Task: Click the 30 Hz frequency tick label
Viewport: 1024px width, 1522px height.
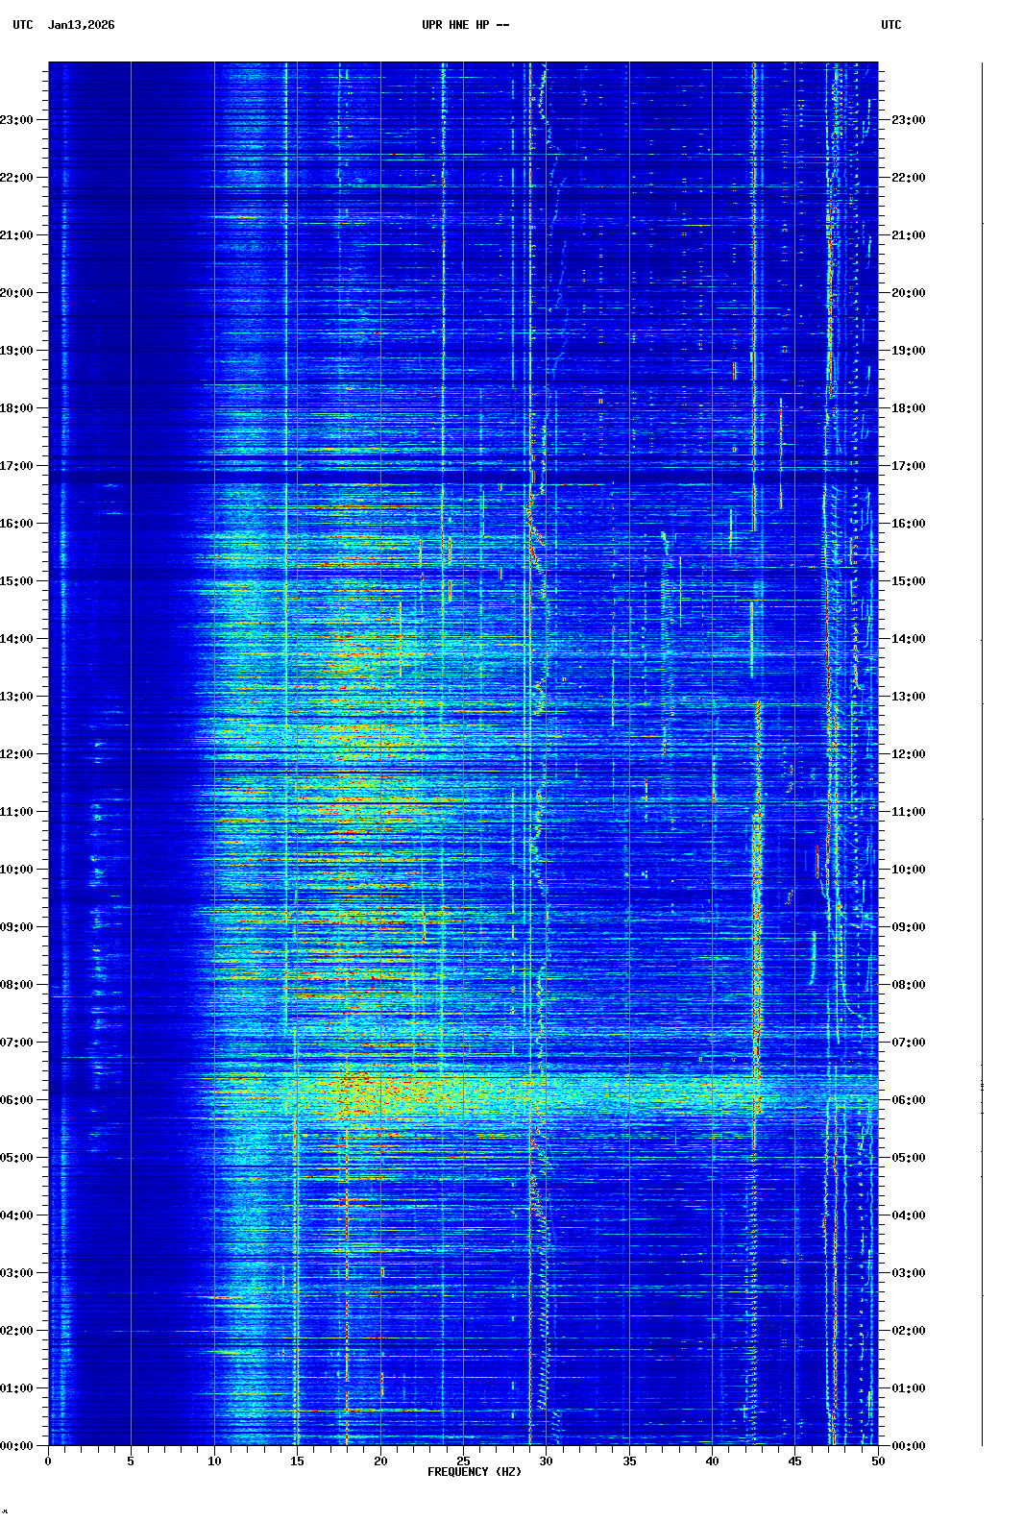Action: [x=546, y=1461]
